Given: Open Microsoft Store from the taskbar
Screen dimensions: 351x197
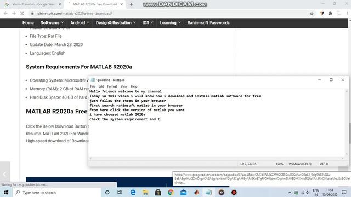Looking at the screenshot, I should coord(158,193).
